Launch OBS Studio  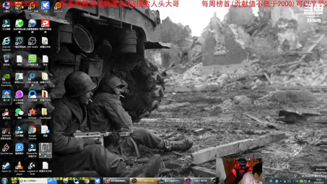(x=32, y=43)
